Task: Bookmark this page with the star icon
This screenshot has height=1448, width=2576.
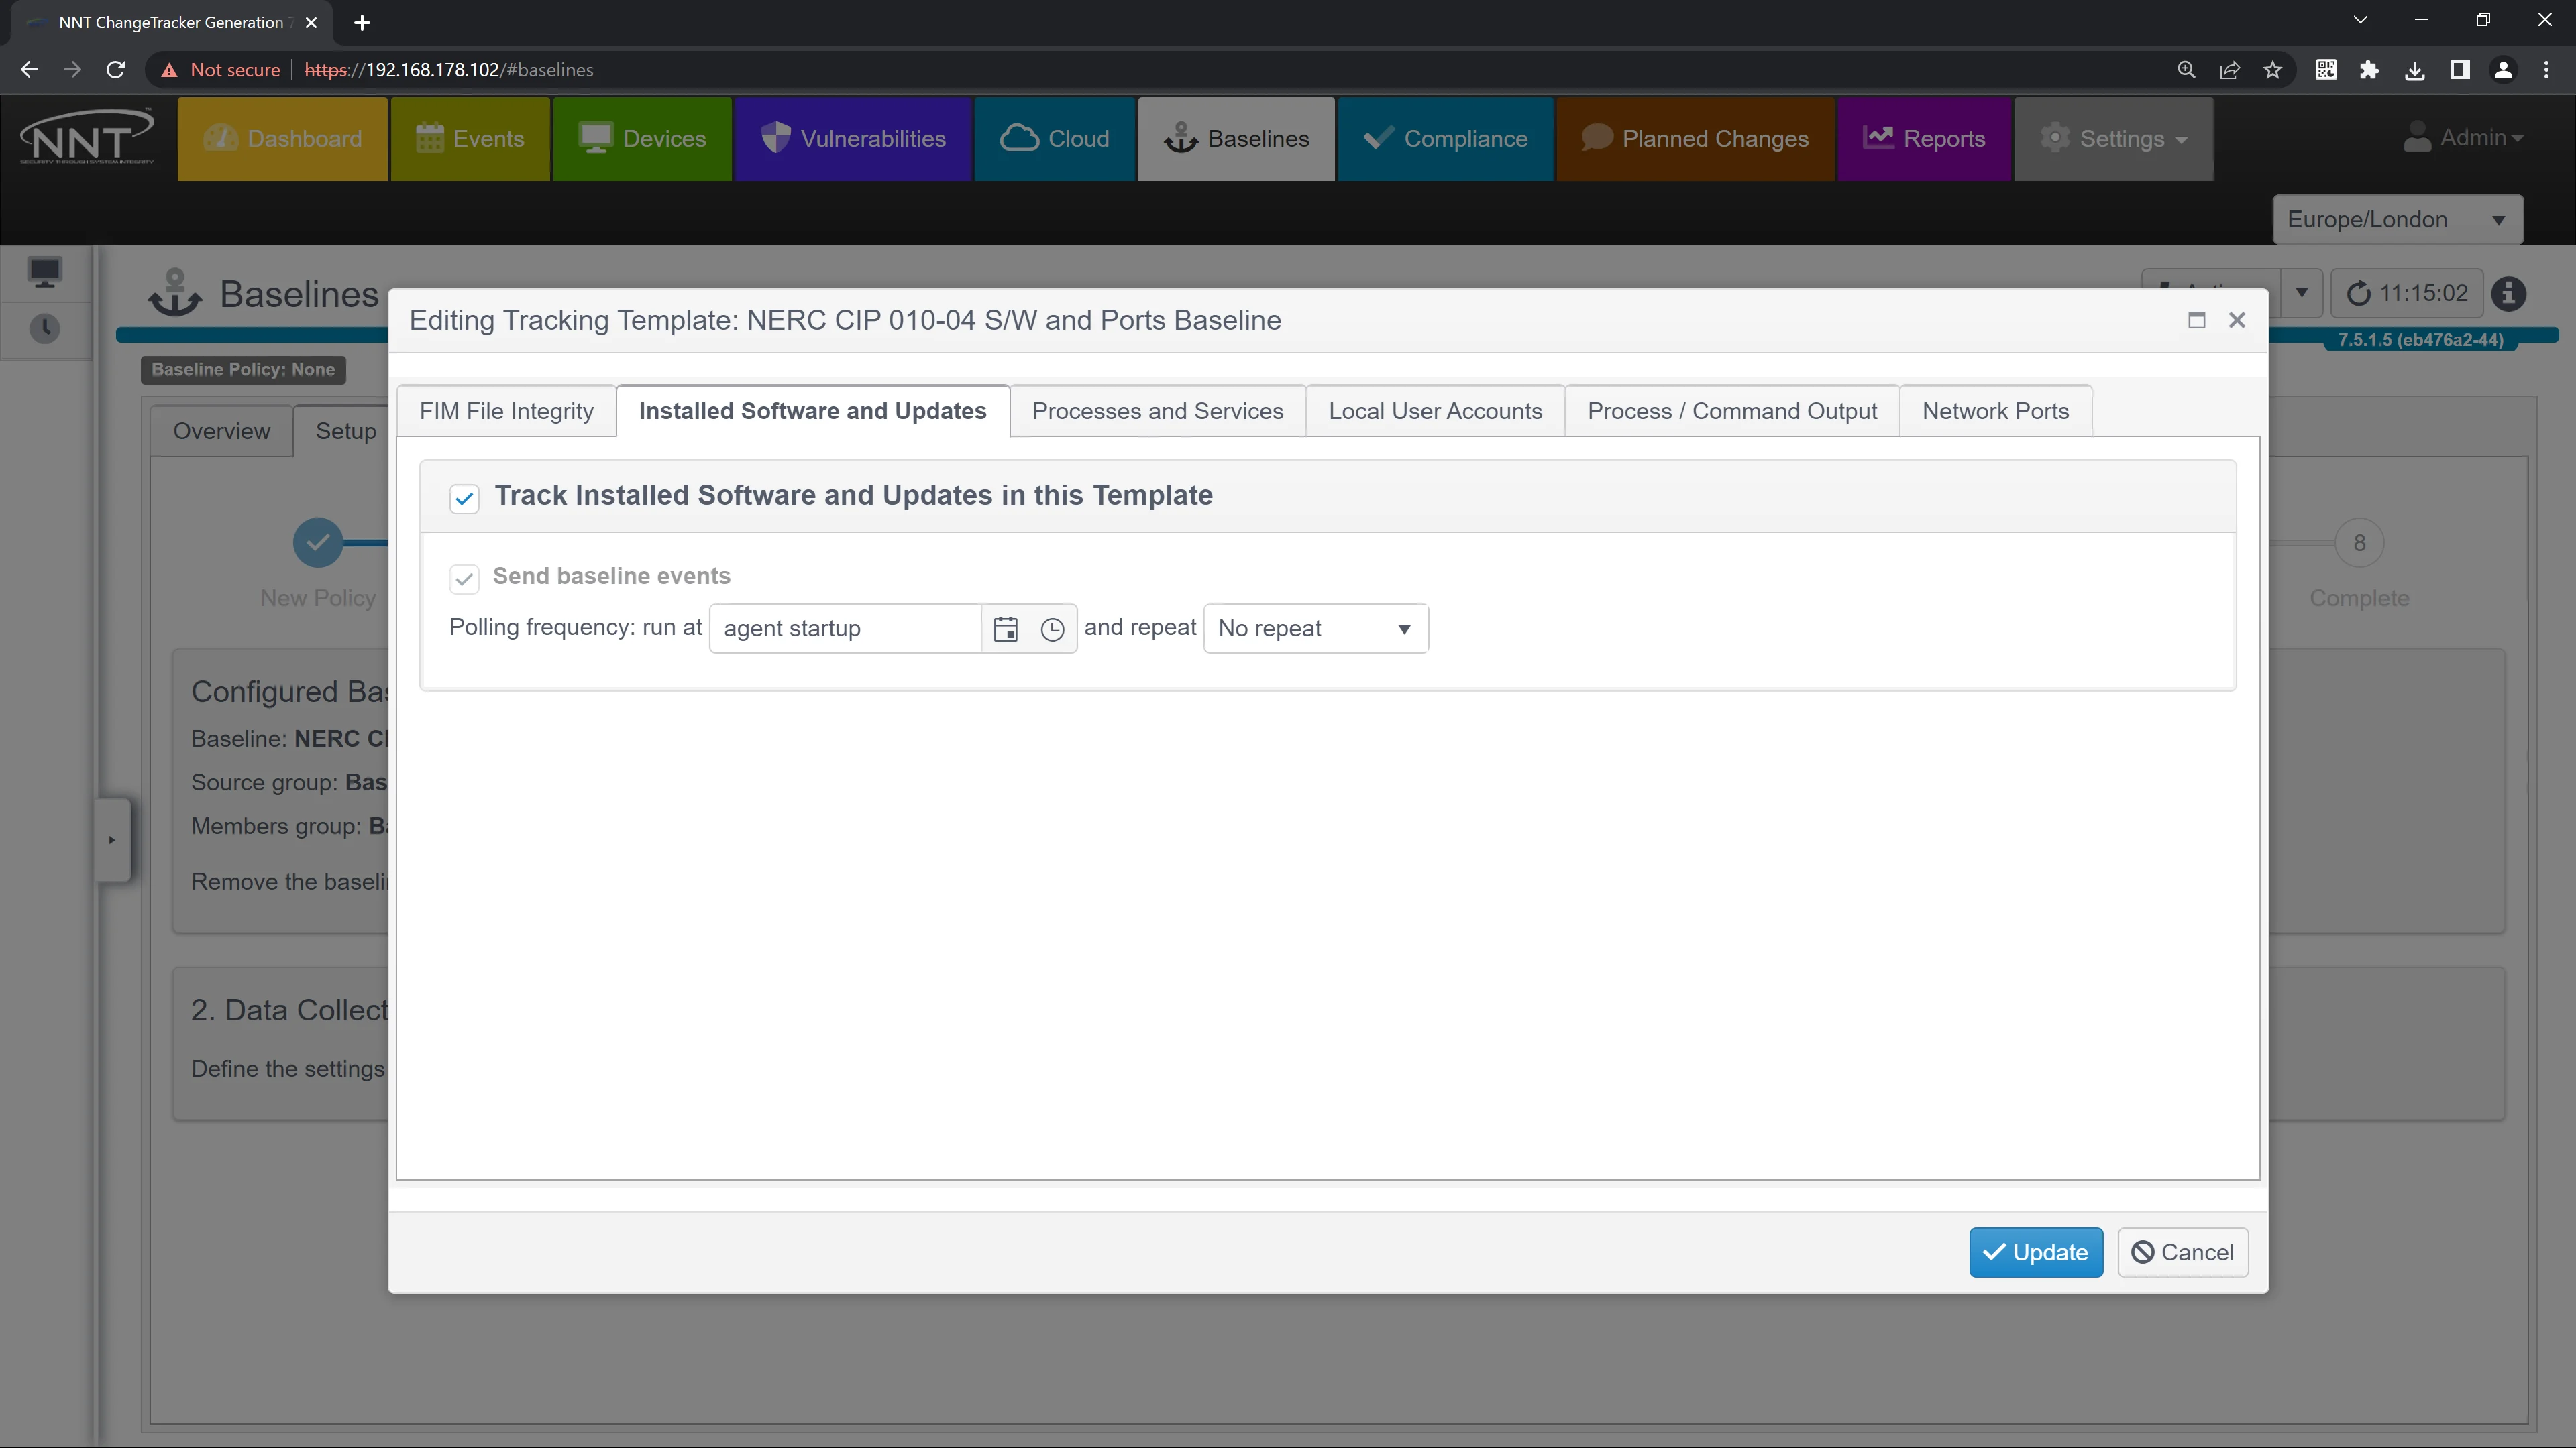Action: pos(2273,70)
